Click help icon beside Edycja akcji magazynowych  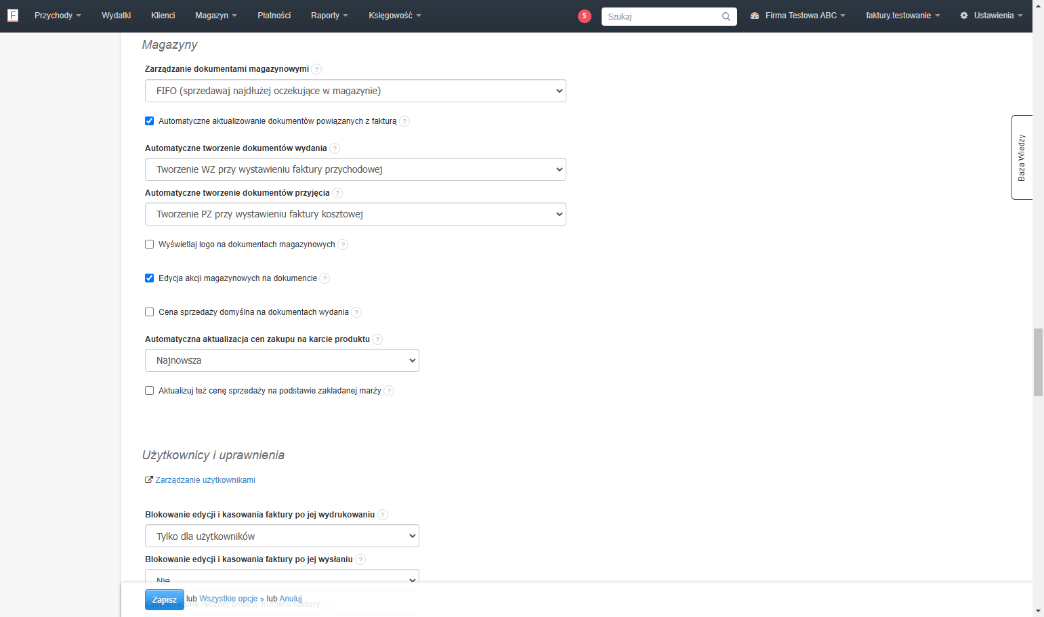(325, 278)
